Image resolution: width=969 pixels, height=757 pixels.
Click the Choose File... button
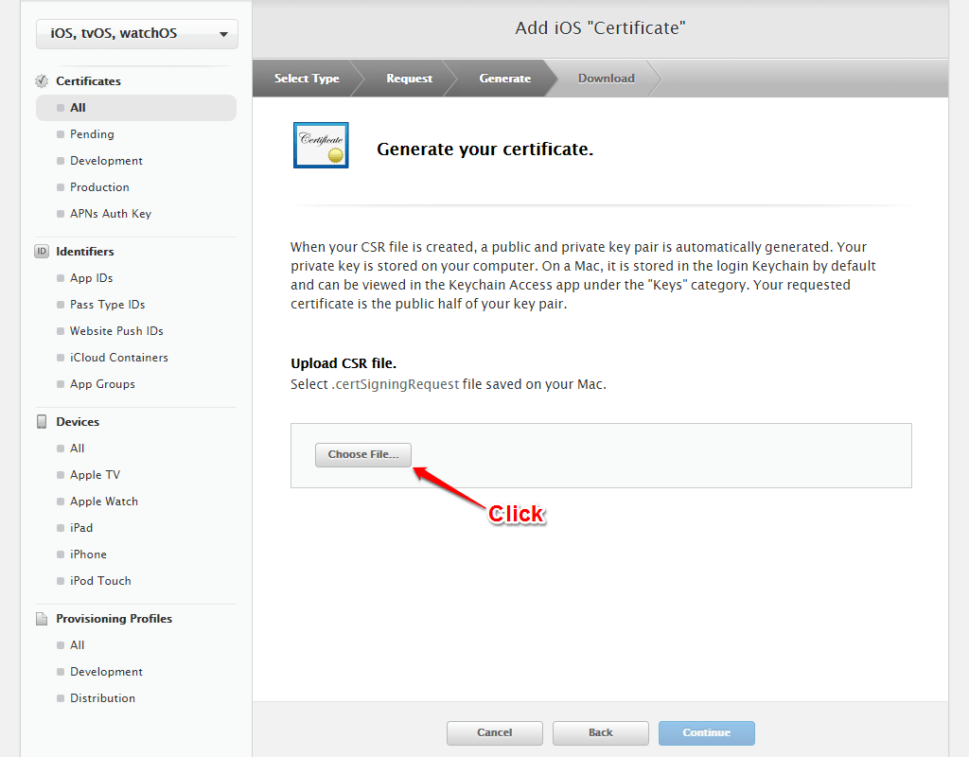coord(363,455)
